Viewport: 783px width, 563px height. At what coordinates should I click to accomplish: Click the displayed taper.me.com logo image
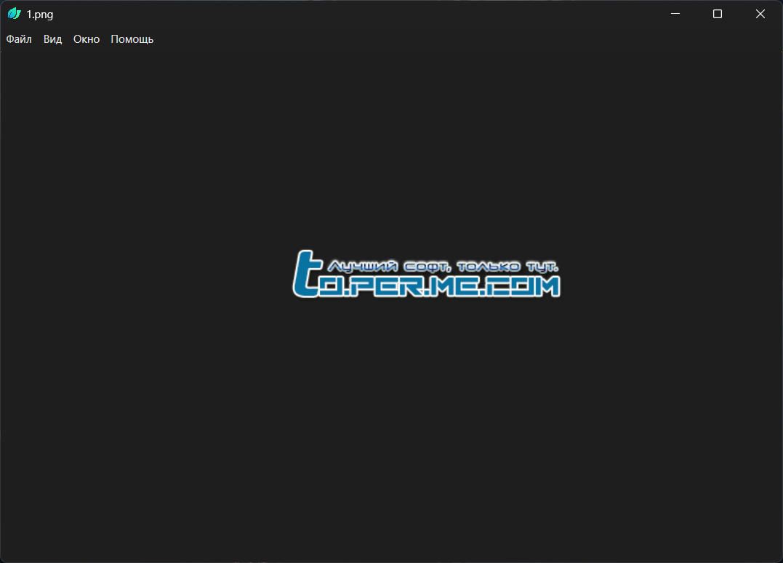(x=426, y=274)
